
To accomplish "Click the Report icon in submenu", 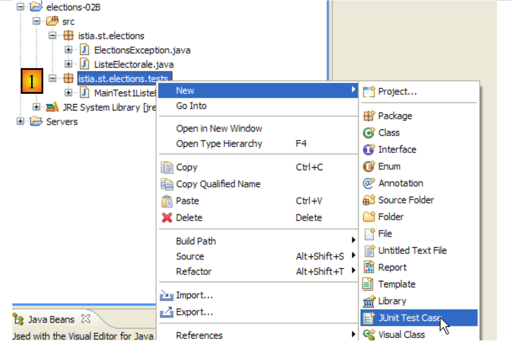I will [x=368, y=268].
